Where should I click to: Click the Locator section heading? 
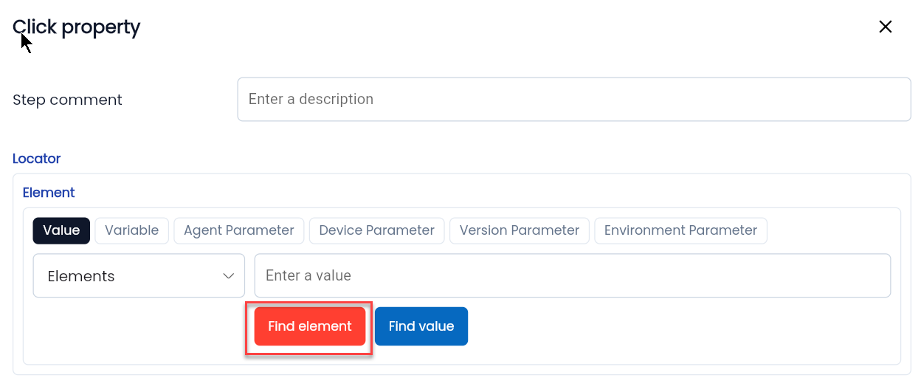37,159
